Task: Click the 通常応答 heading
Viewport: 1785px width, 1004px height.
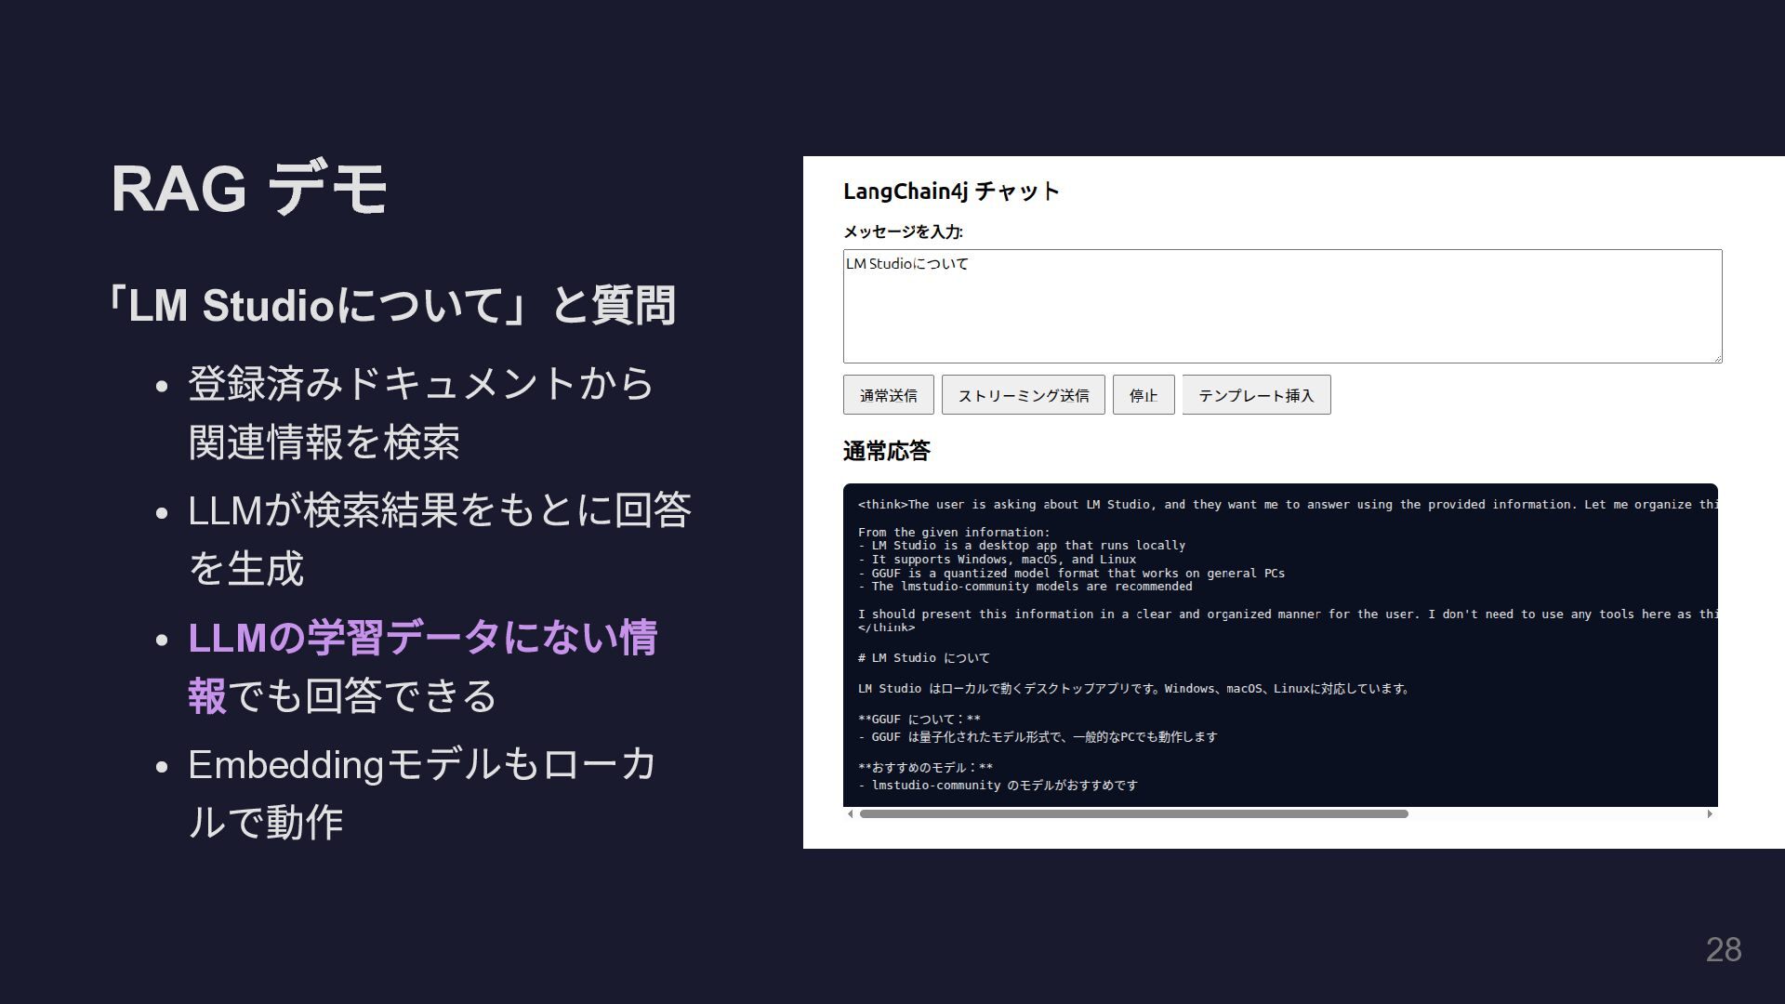Action: (886, 452)
